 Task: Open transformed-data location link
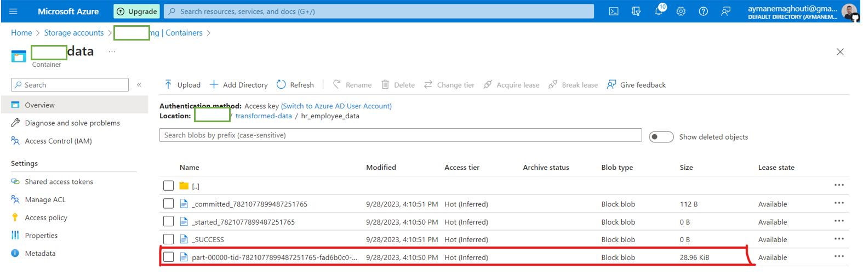(264, 116)
